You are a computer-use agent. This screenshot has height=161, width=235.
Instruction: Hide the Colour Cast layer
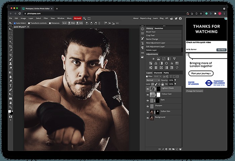148,95
